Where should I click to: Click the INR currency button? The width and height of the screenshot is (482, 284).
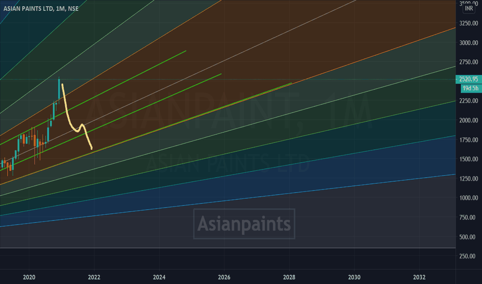click(469, 8)
